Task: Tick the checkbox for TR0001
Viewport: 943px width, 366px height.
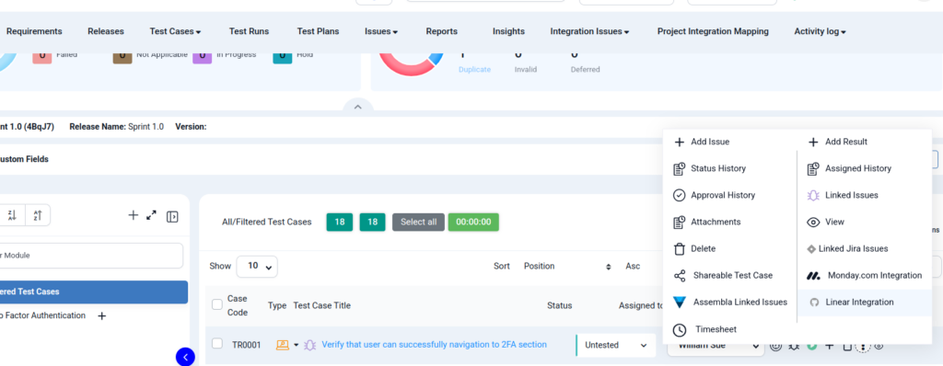Action: pos(217,343)
